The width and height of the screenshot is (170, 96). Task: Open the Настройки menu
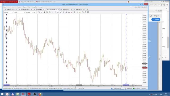pyautogui.click(x=34, y=7)
